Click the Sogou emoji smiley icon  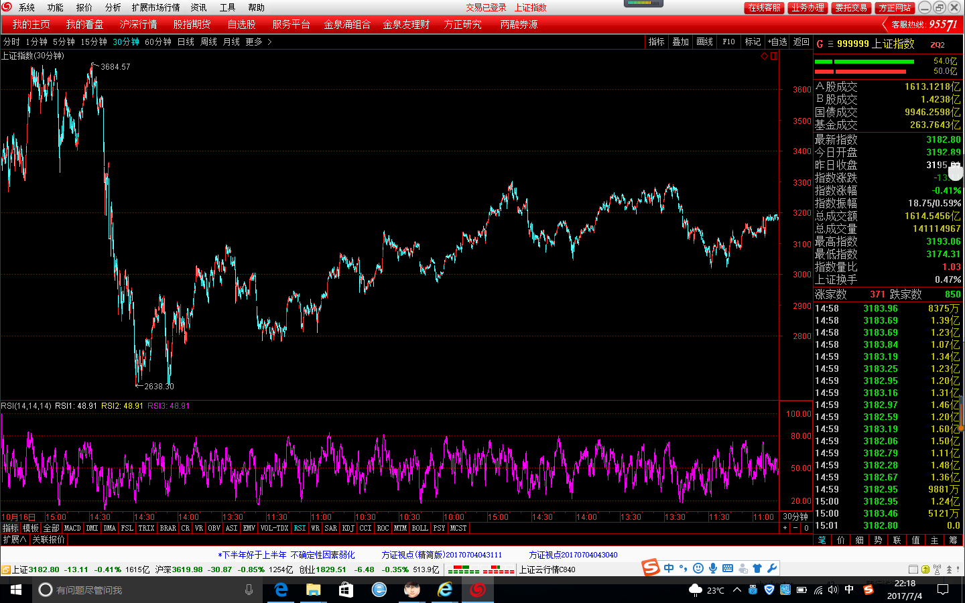coord(698,568)
